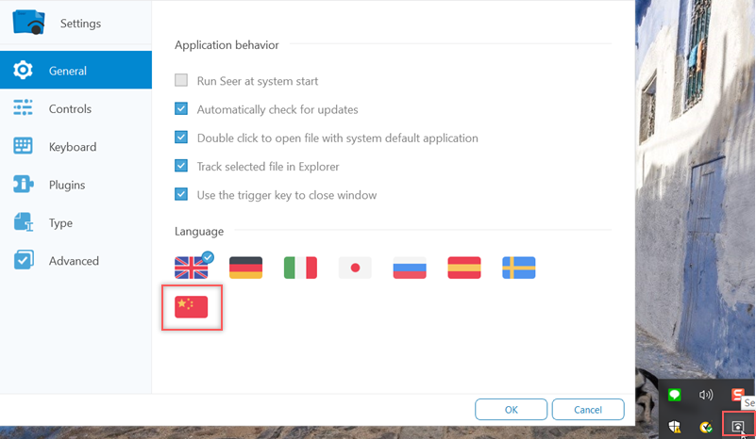Click the Seer folder logo icon
Image resolution: width=756 pixels, height=439 pixels.
click(x=29, y=23)
